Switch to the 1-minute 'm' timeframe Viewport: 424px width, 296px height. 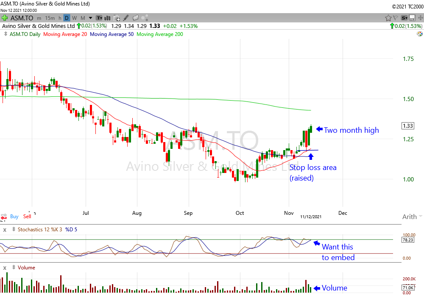[x=39, y=18]
